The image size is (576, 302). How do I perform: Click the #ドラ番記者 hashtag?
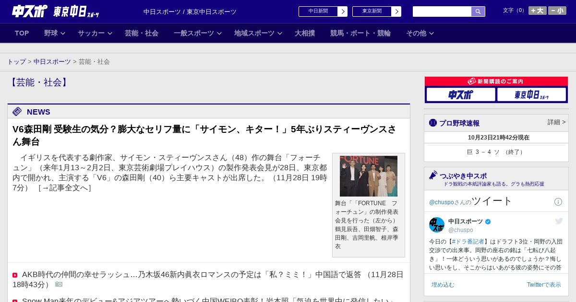click(468, 242)
